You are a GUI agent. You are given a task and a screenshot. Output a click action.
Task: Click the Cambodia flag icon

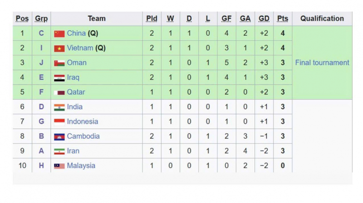coord(59,136)
